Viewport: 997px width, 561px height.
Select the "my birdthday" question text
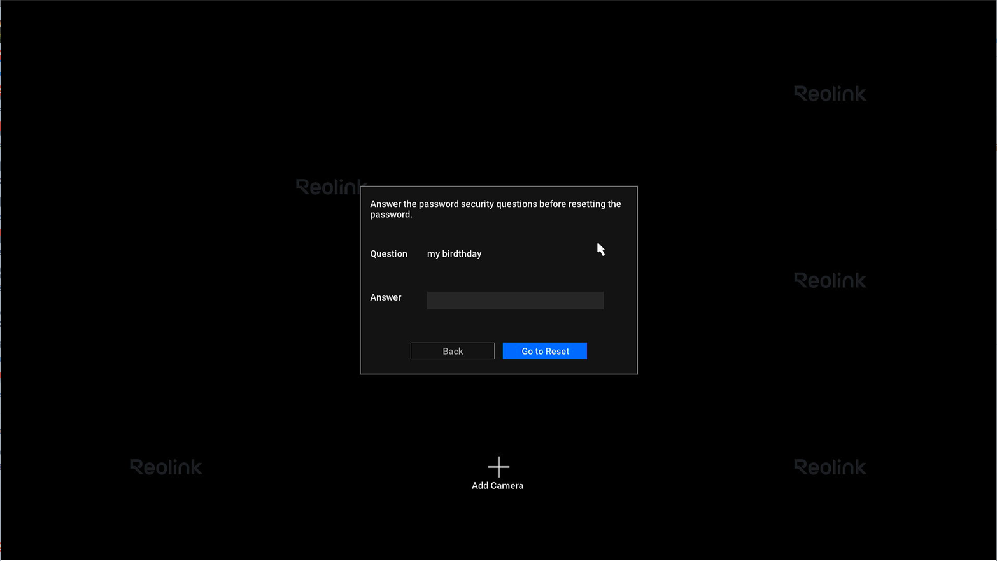[x=454, y=253]
